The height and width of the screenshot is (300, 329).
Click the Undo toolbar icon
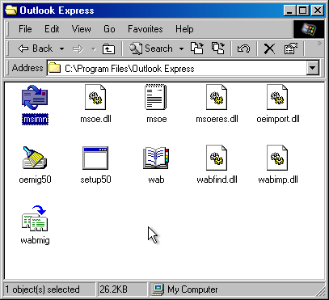pyautogui.click(x=243, y=49)
